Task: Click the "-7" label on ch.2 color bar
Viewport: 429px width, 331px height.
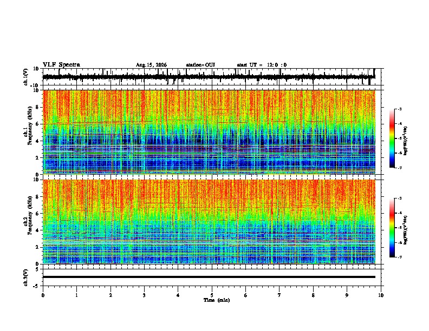Action: click(x=400, y=257)
